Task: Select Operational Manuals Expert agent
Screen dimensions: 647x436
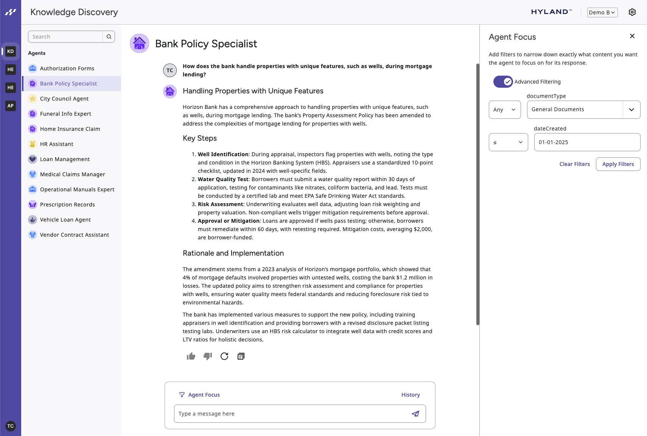Action: [x=72, y=189]
